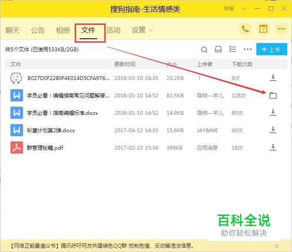Select file 群管理秘籍.pdf
The height and width of the screenshot is (252, 292).
[45, 148]
